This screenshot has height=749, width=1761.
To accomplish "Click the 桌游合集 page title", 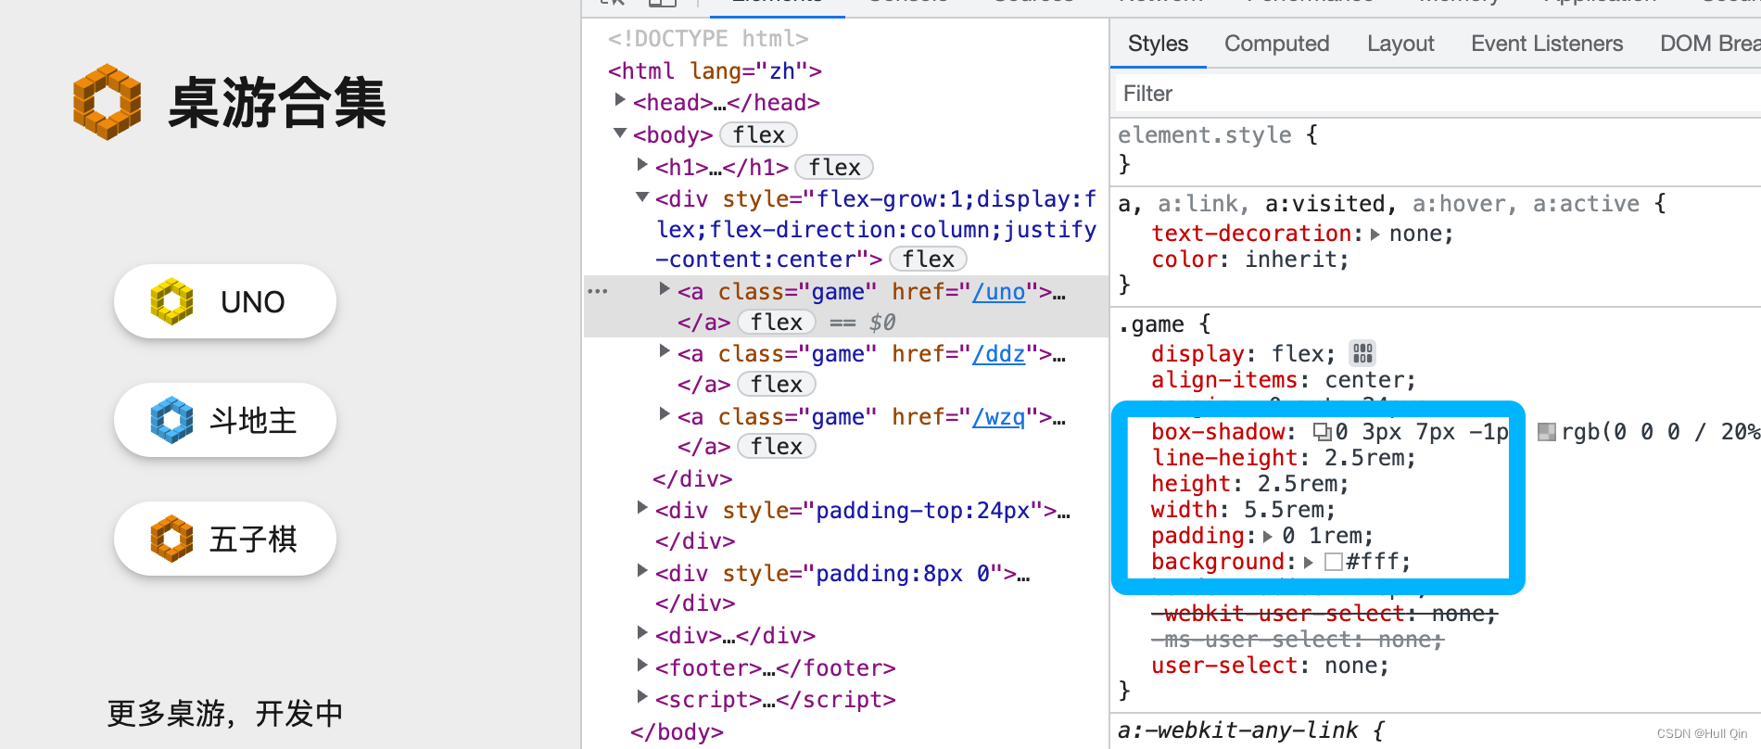I will click(277, 102).
